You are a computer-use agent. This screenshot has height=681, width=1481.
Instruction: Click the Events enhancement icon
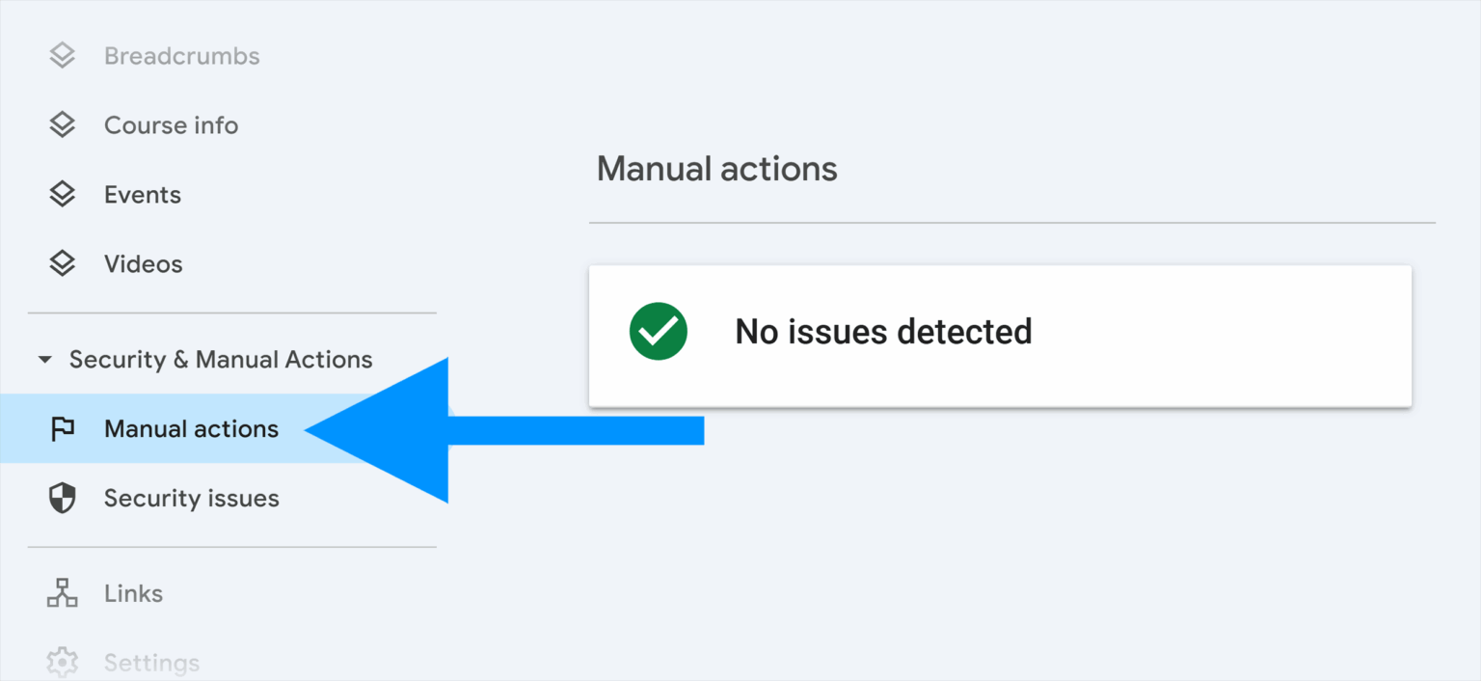[61, 194]
